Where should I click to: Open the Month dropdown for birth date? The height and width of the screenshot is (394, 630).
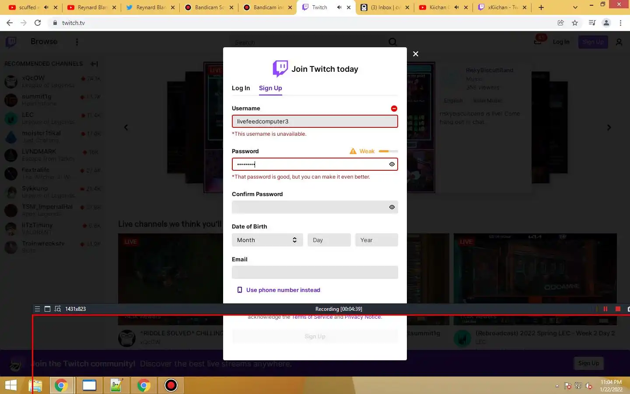[x=267, y=240]
